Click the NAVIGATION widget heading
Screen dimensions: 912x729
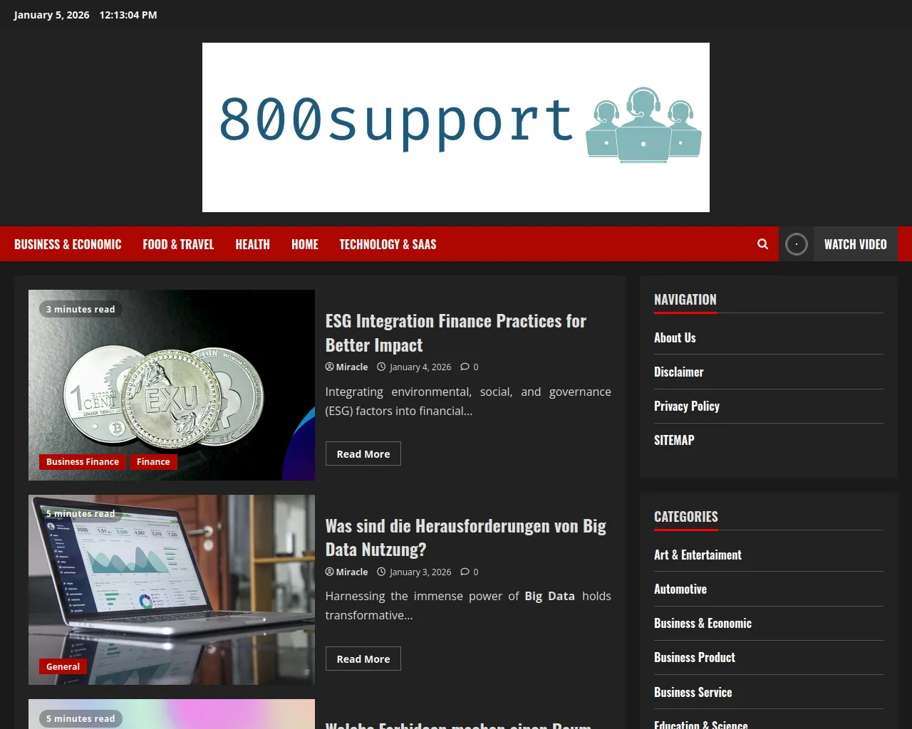pos(685,300)
